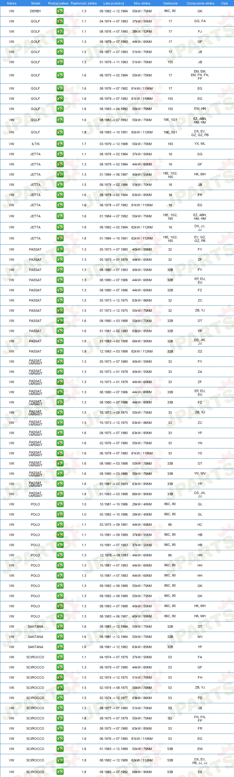
Task: Click the date range 06.1978 -> 07.1980
Action: tap(113, 453)
